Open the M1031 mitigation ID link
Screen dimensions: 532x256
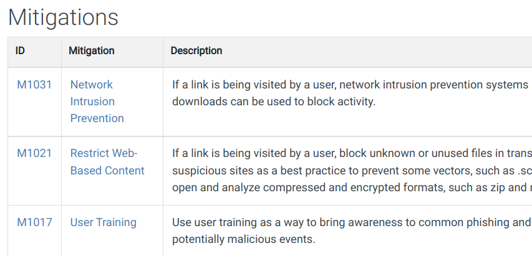(x=34, y=85)
